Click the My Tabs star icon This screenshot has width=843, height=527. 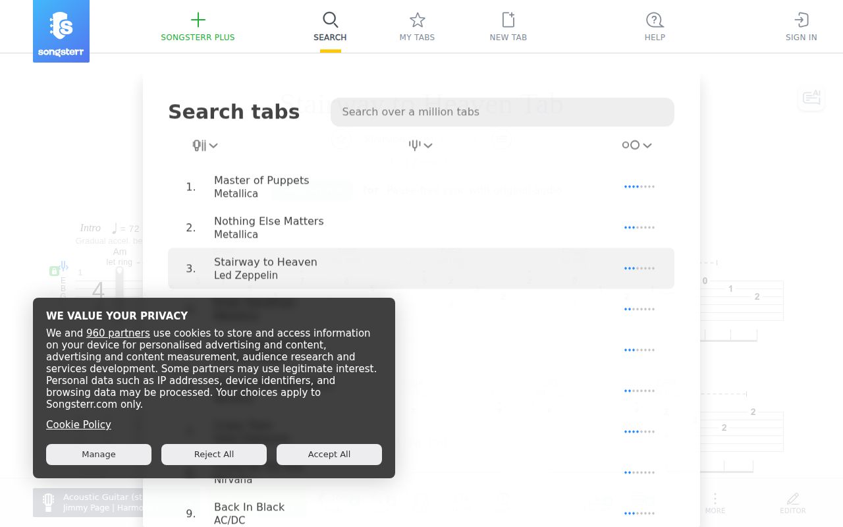(x=417, y=20)
